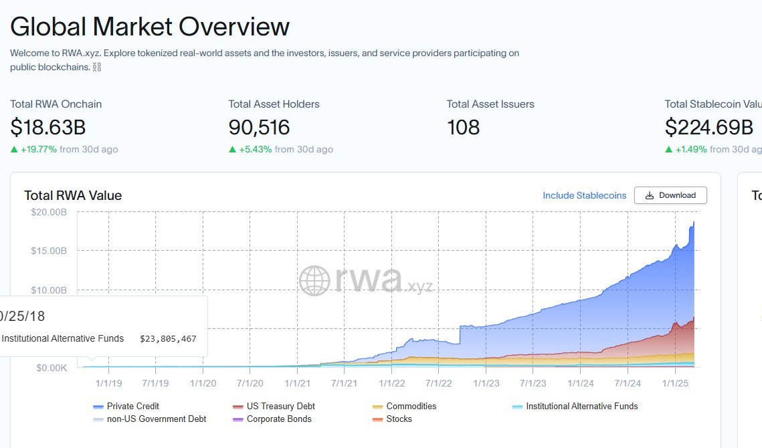The width and height of the screenshot is (762, 448).
Task: Click the 90,516 Total Asset Holders value
Action: click(x=259, y=127)
